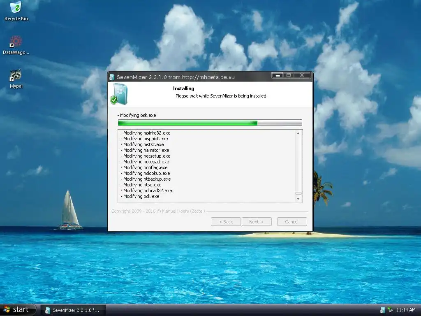Click the disabled Next button

point(257,222)
